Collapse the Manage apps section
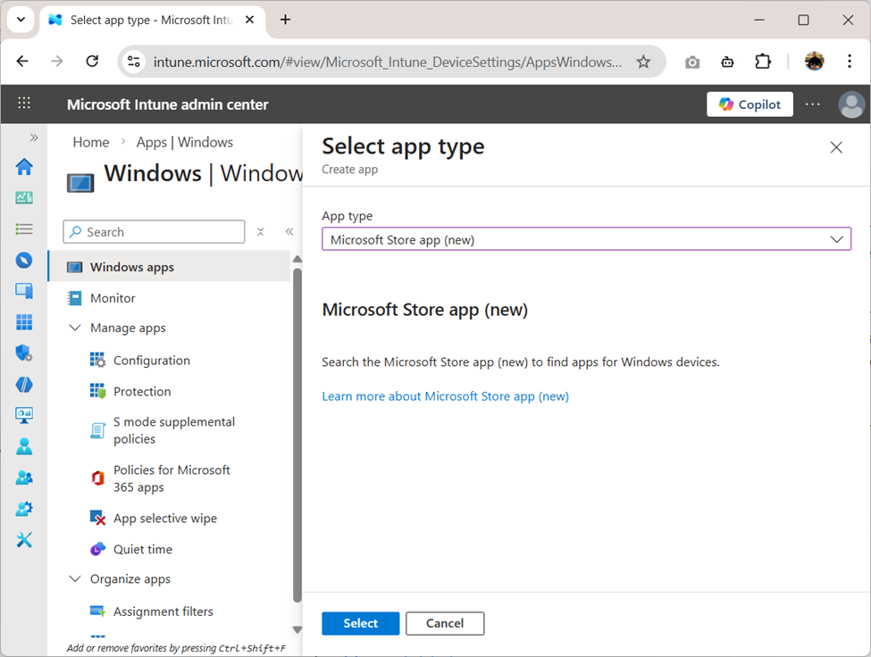This screenshot has width=871, height=657. [75, 328]
